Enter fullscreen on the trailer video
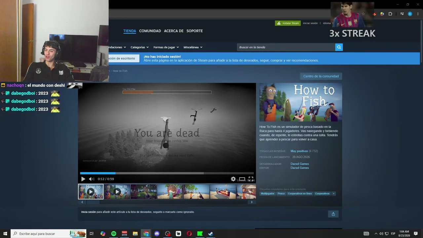This screenshot has height=238, width=423. (x=251, y=179)
